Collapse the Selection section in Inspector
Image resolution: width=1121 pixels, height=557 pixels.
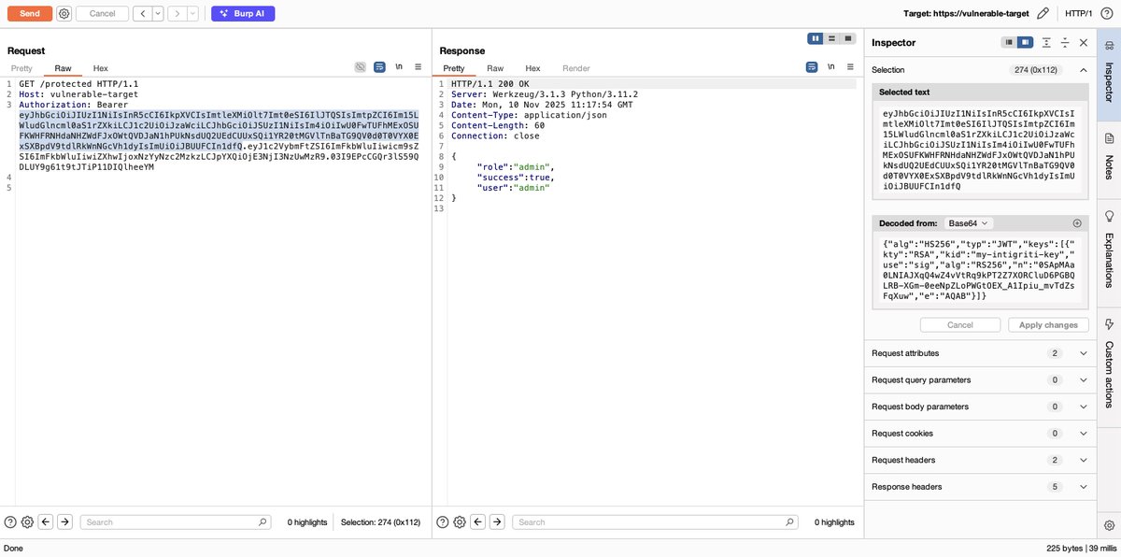point(1083,69)
